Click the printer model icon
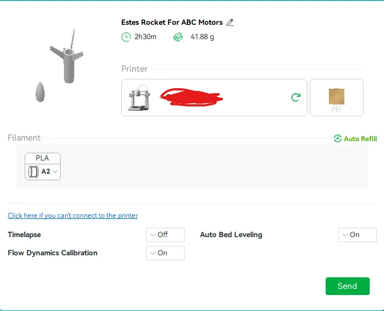This screenshot has width=384, height=311. click(139, 98)
